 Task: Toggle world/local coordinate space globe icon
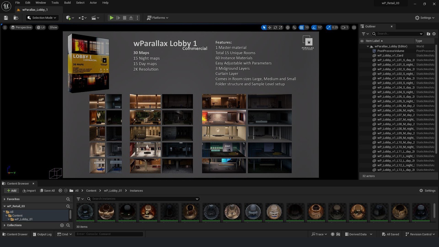(288, 27)
